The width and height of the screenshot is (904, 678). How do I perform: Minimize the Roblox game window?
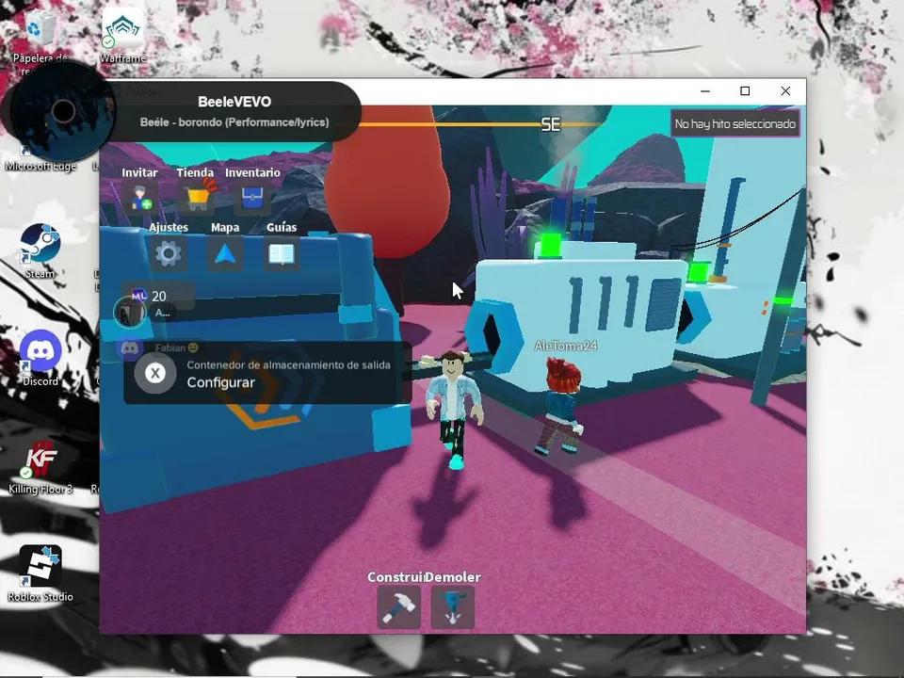(x=705, y=91)
